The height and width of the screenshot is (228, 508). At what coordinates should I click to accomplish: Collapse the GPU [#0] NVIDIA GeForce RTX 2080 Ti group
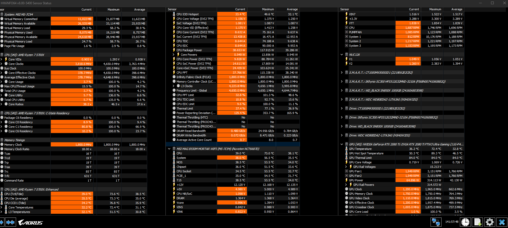(342, 144)
